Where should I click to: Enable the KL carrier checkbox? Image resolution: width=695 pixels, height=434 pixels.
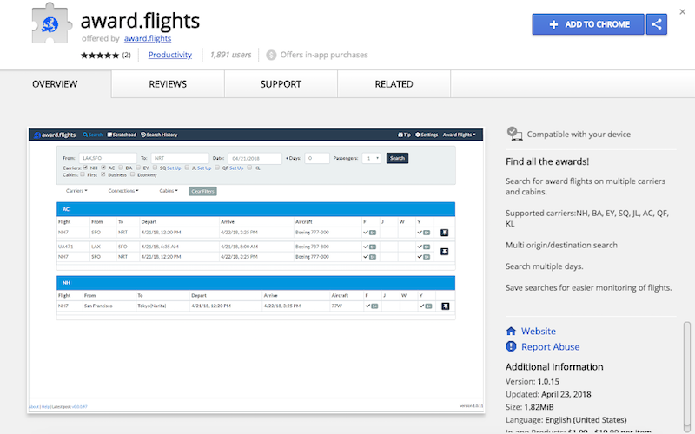tap(249, 168)
